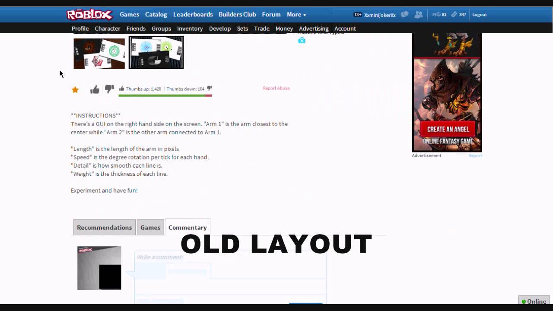Select the first game screenshot thumbnail
The width and height of the screenshot is (553, 311).
pyautogui.click(x=99, y=53)
